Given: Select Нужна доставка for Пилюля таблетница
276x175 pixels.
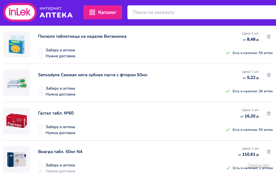Looking at the screenshot, I should [x=41, y=56].
